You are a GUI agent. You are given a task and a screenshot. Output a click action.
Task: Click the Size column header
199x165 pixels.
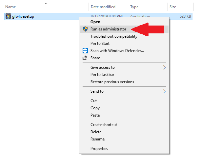click(173, 7)
